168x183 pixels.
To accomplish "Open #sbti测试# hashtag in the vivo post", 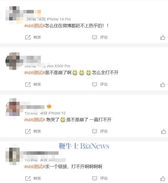I will coord(35,73).
